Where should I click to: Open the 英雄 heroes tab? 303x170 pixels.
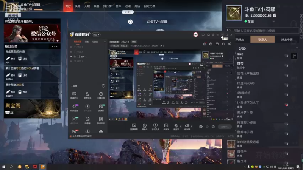tap(78, 6)
